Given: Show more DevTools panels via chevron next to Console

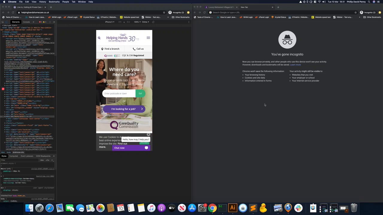Looking at the screenshot, I should [x=34, y=22].
